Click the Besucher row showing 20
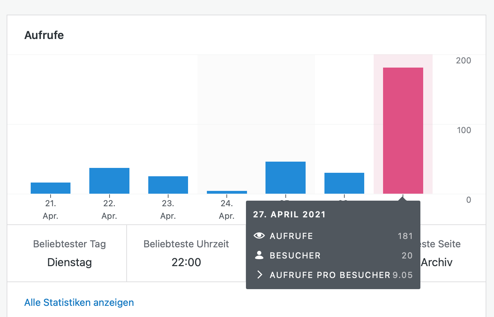Image resolution: width=494 pixels, height=317 pixels. [x=333, y=255]
